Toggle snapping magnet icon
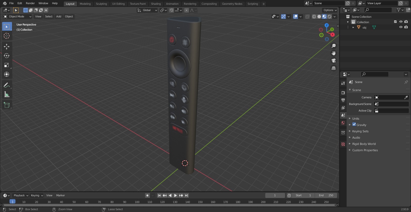Screen dimensions: 411x212 pos(172,10)
